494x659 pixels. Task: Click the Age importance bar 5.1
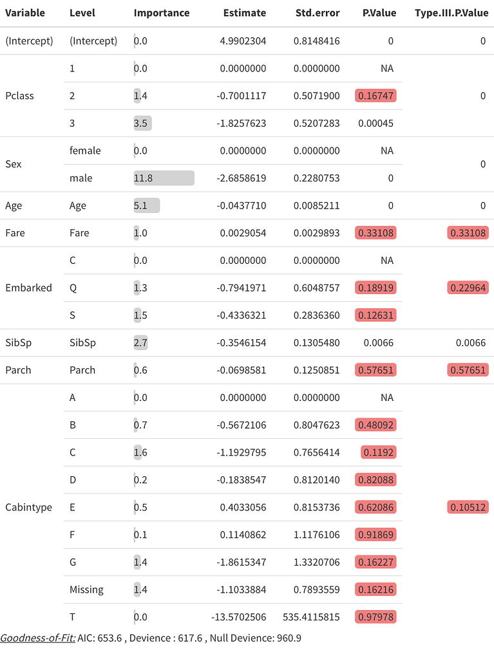pyautogui.click(x=147, y=205)
